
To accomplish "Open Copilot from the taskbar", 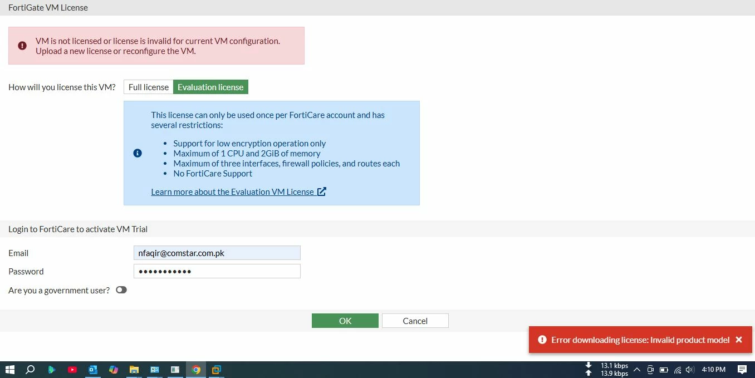I will 114,369.
